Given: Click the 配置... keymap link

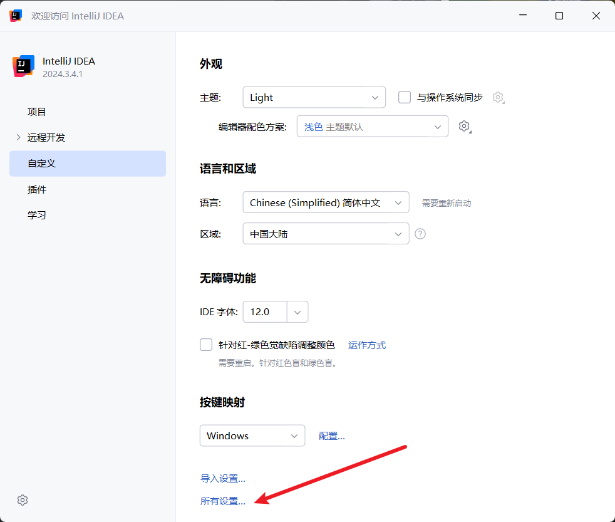Looking at the screenshot, I should (x=332, y=436).
